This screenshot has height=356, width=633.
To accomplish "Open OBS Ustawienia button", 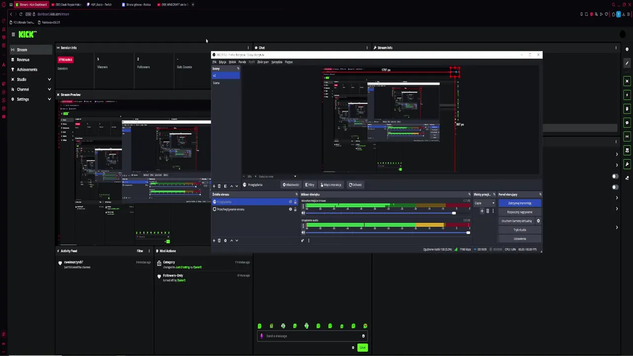I will pos(519,239).
